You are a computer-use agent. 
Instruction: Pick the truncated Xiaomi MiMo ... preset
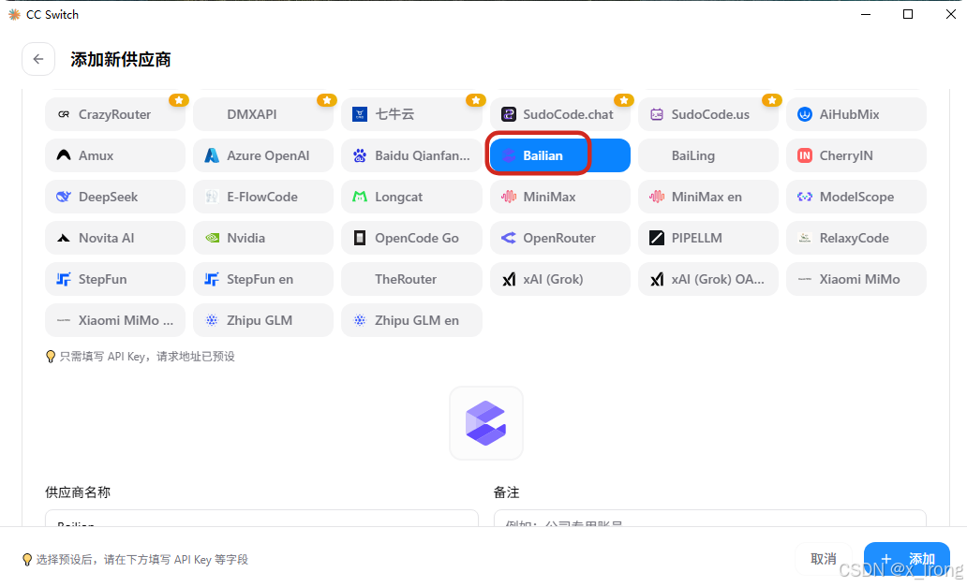(x=115, y=320)
